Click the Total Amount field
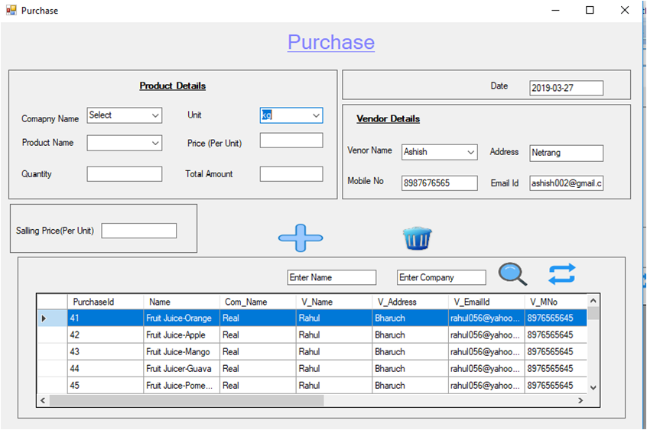 click(291, 174)
